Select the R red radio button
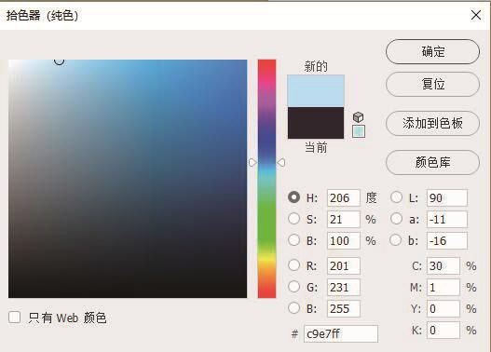 coord(293,265)
